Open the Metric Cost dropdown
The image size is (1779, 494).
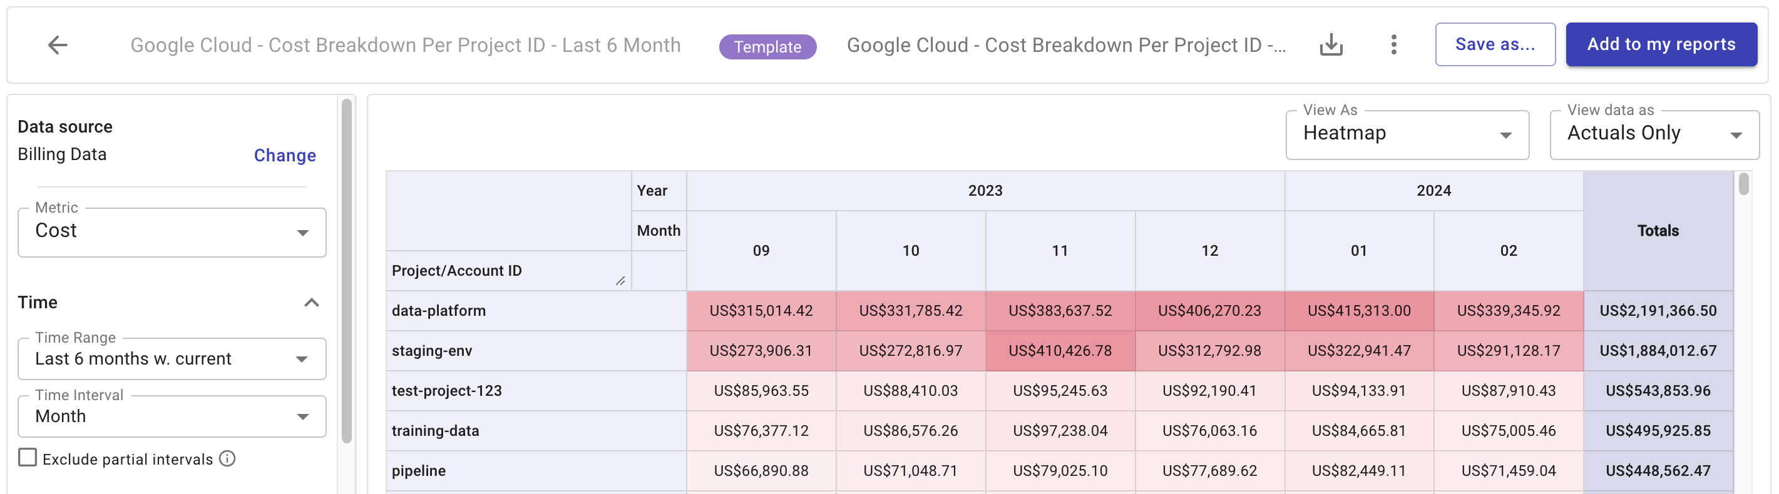pyautogui.click(x=172, y=233)
